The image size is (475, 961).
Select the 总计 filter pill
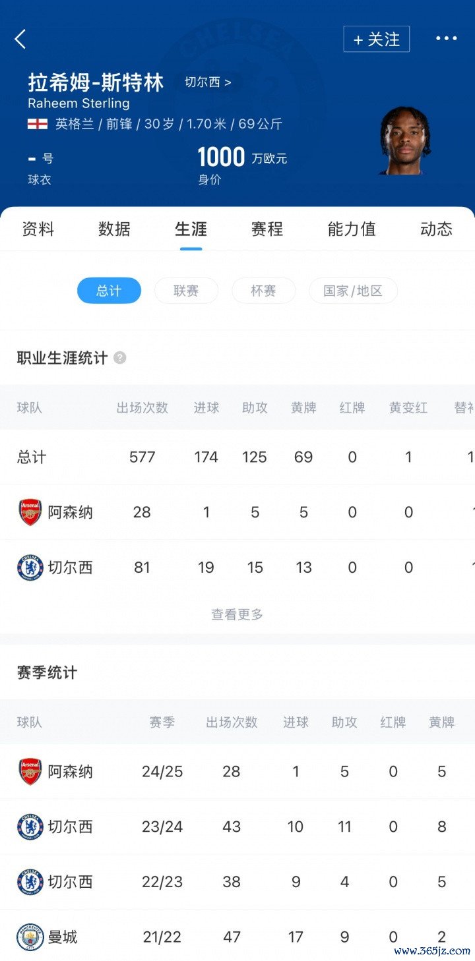109,291
